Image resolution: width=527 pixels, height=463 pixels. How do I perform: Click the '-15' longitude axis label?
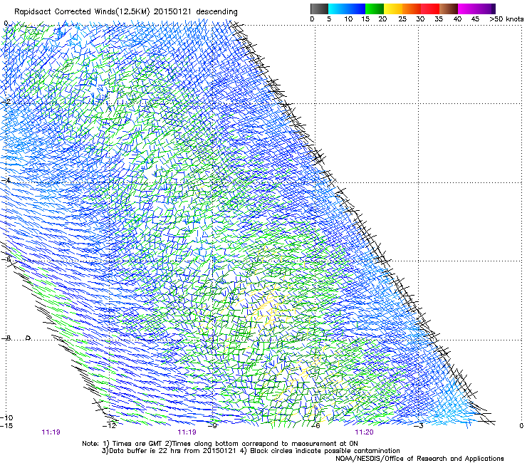[x=6, y=426]
